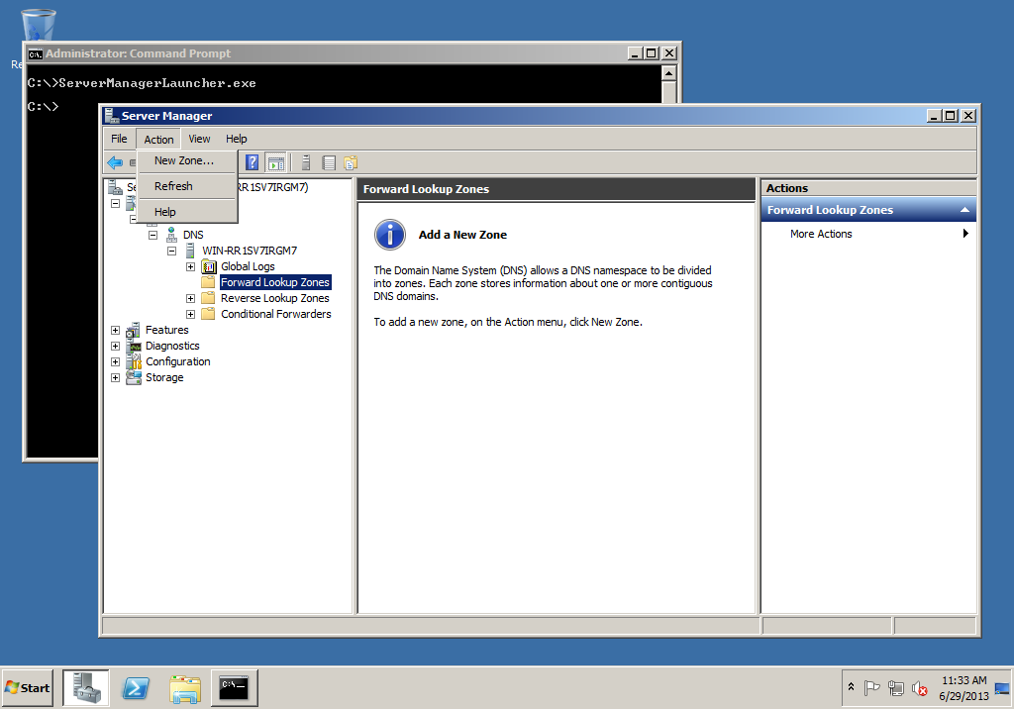Click the blue Back arrow in toolbar
Image resolution: width=1014 pixels, height=709 pixels.
pos(115,162)
